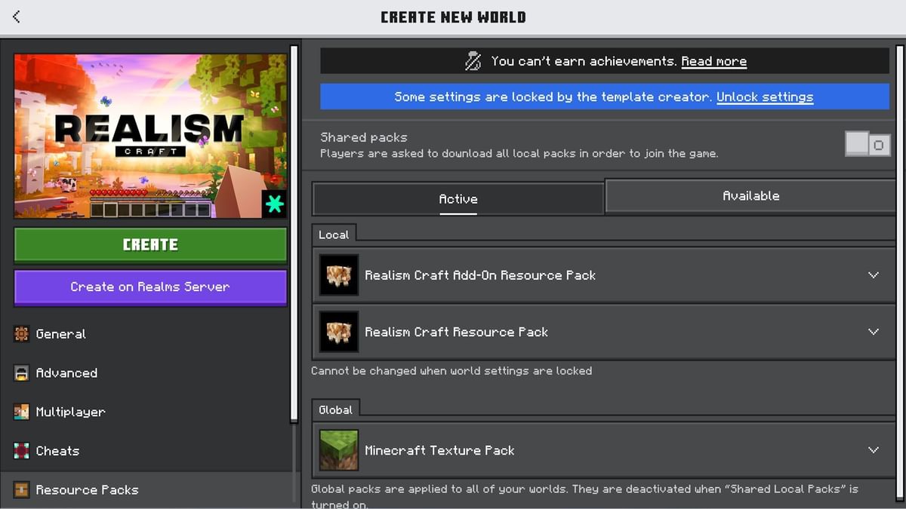Click the Multiplayer globe icon
The image size is (906, 509).
click(21, 412)
